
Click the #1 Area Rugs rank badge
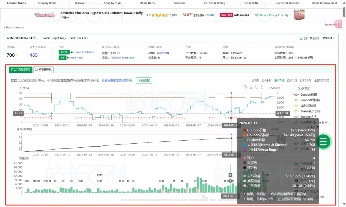click(x=62, y=57)
